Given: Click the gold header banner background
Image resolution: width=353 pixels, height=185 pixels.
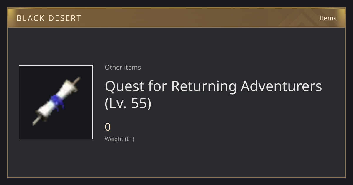Looking at the screenshot, I should pyautogui.click(x=176, y=18).
